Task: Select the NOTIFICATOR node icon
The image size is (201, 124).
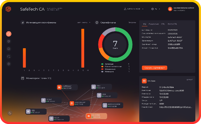Action: (x=105, y=105)
